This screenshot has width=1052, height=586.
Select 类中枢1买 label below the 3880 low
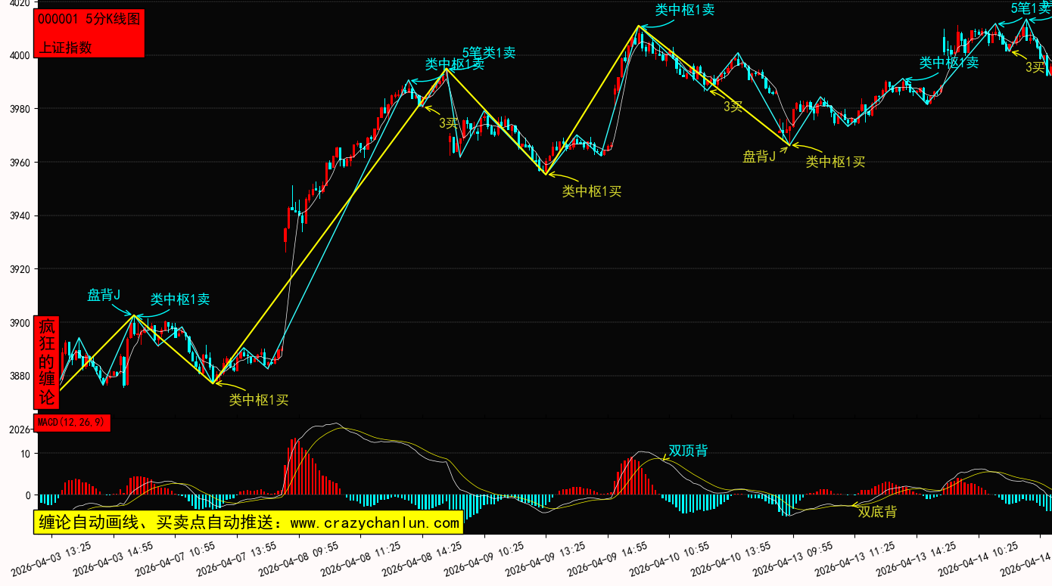pyautogui.click(x=259, y=399)
